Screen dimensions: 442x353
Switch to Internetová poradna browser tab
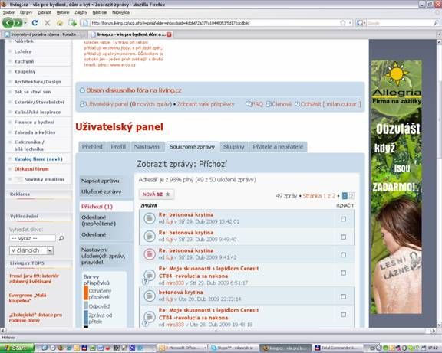[44, 34]
